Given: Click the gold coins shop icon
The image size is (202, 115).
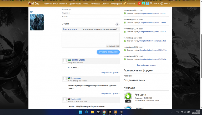Looking at the screenshot, I should pos(125,3).
